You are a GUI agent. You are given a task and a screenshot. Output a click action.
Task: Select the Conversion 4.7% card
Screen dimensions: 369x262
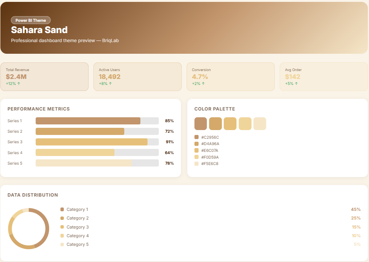click(230, 77)
